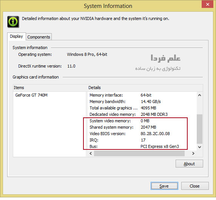Click the horizontal scroll right arrow

click(193, 153)
